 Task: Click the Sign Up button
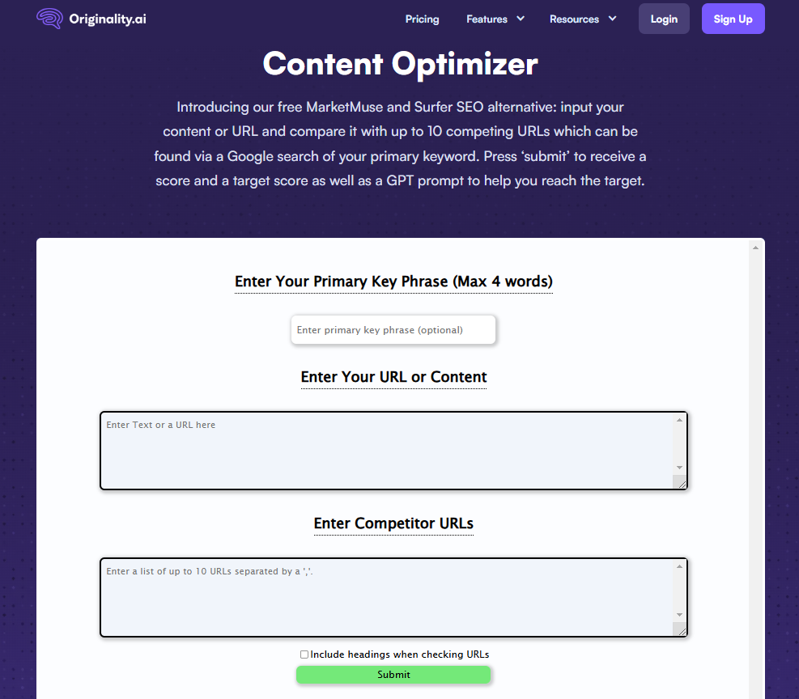733,19
